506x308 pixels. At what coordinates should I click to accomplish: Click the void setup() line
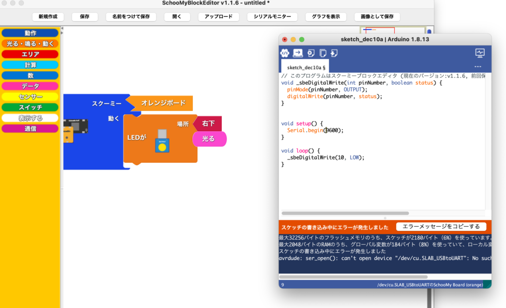(x=302, y=123)
